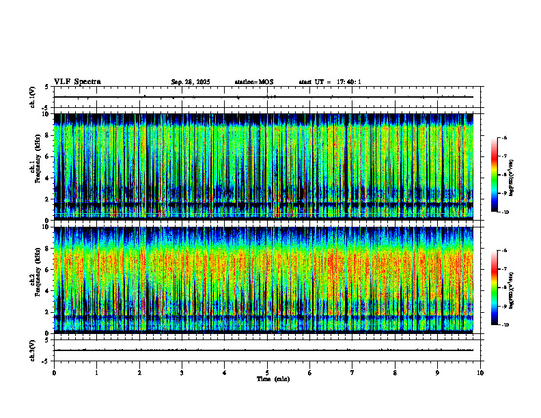The image size is (541, 418).
Task: Click the ch.3 voltage waveform trace
Action: pyautogui.click(x=264, y=350)
